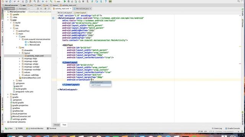The width and height of the screenshot is (245, 137).
Task: Click the Forward navigation arrow icon
Action: click(46, 1)
